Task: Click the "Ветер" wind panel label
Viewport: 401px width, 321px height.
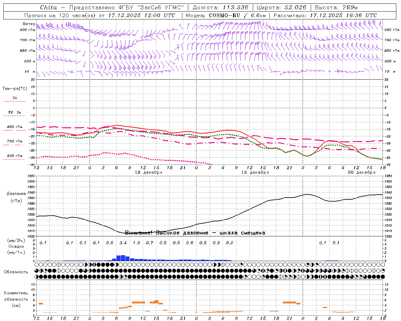Action: (x=29, y=24)
